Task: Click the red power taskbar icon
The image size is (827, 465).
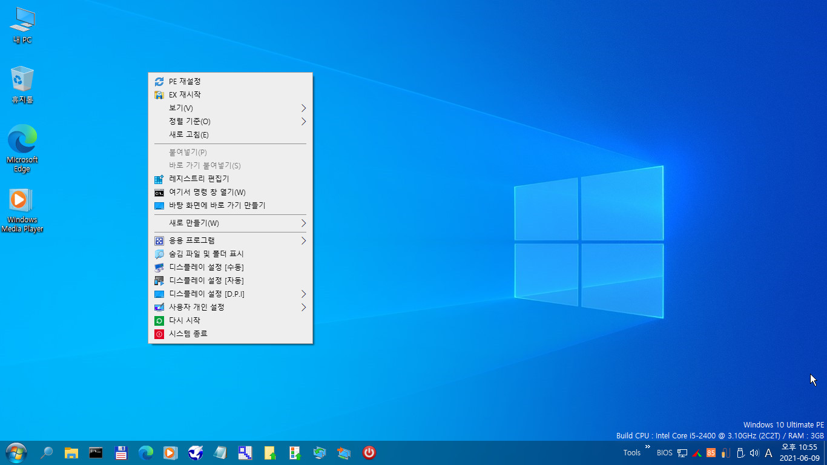Action: 369,452
